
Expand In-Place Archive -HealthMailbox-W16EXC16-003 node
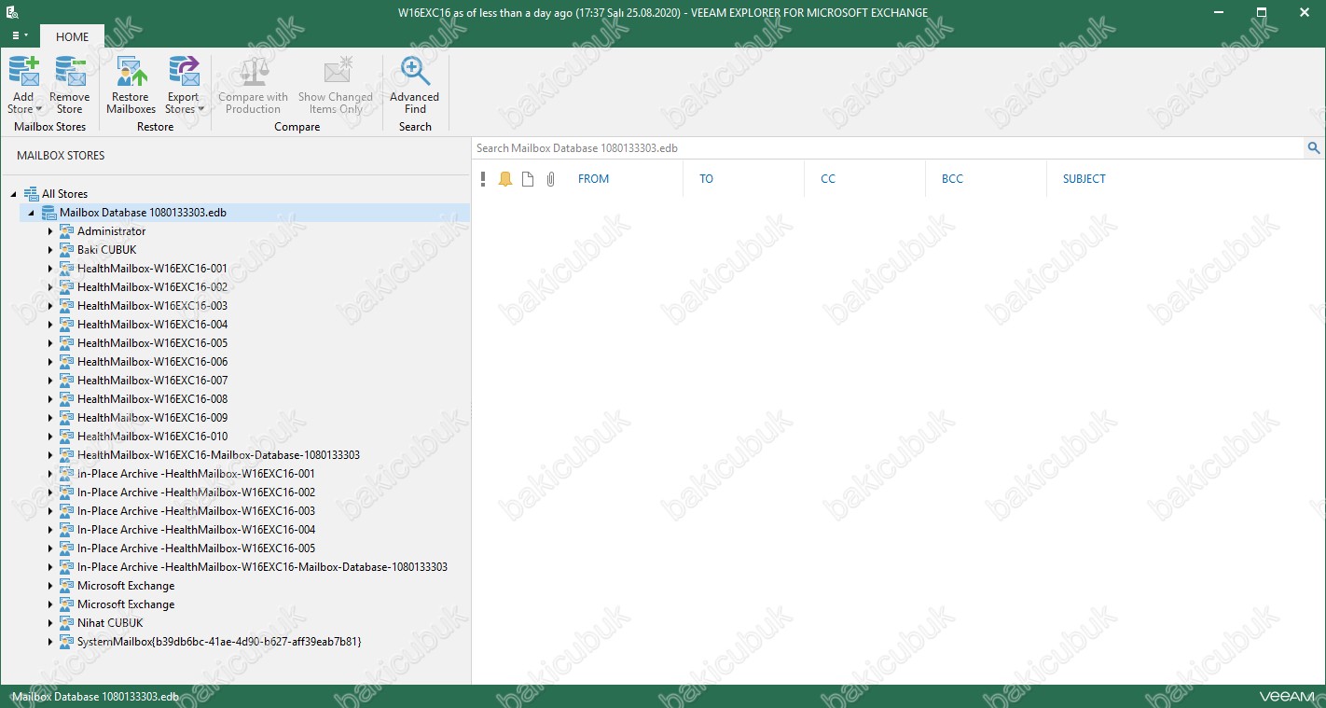pos(50,511)
